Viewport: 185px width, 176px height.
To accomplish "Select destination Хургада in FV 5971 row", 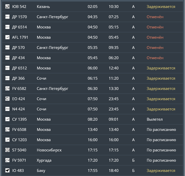I will tap(44, 160).
